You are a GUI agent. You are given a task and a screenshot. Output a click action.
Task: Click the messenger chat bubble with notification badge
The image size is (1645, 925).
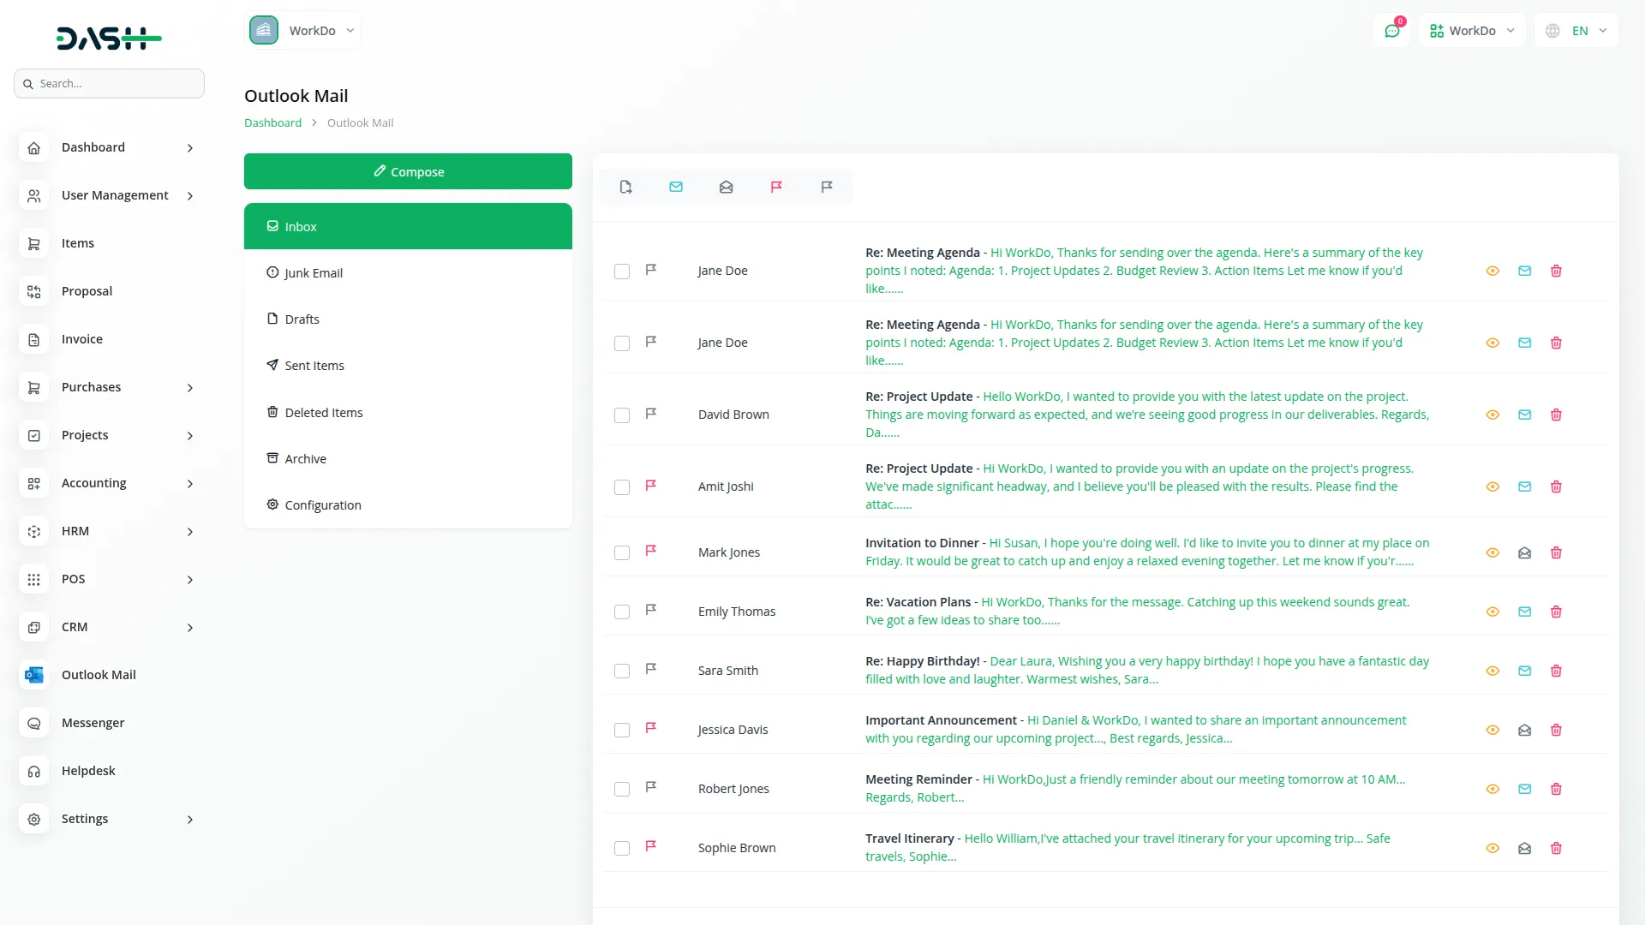1392,30
